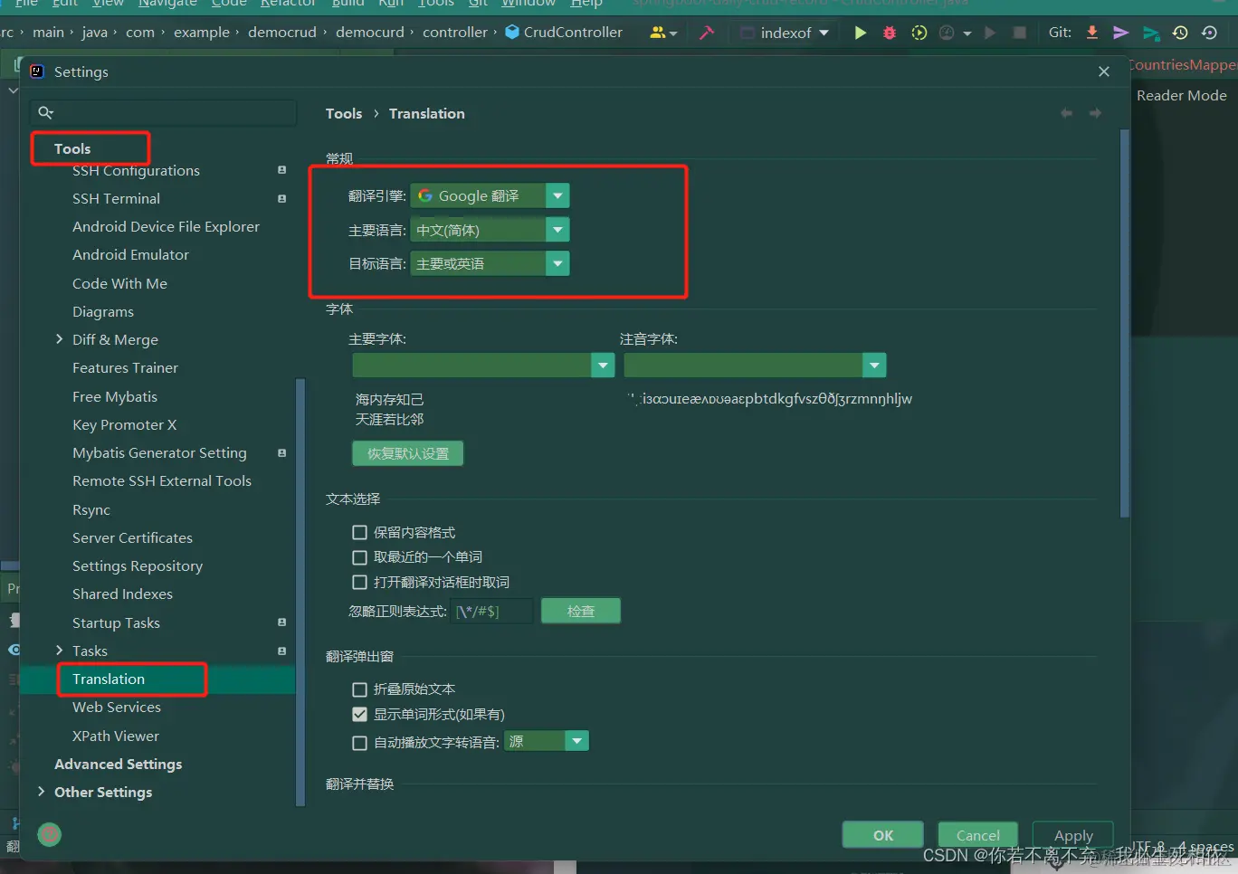
Task: Click the gray stop square icon
Action: (x=1019, y=33)
